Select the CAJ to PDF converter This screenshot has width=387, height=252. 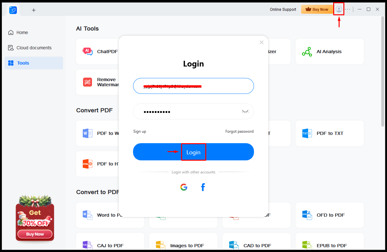(x=110, y=246)
